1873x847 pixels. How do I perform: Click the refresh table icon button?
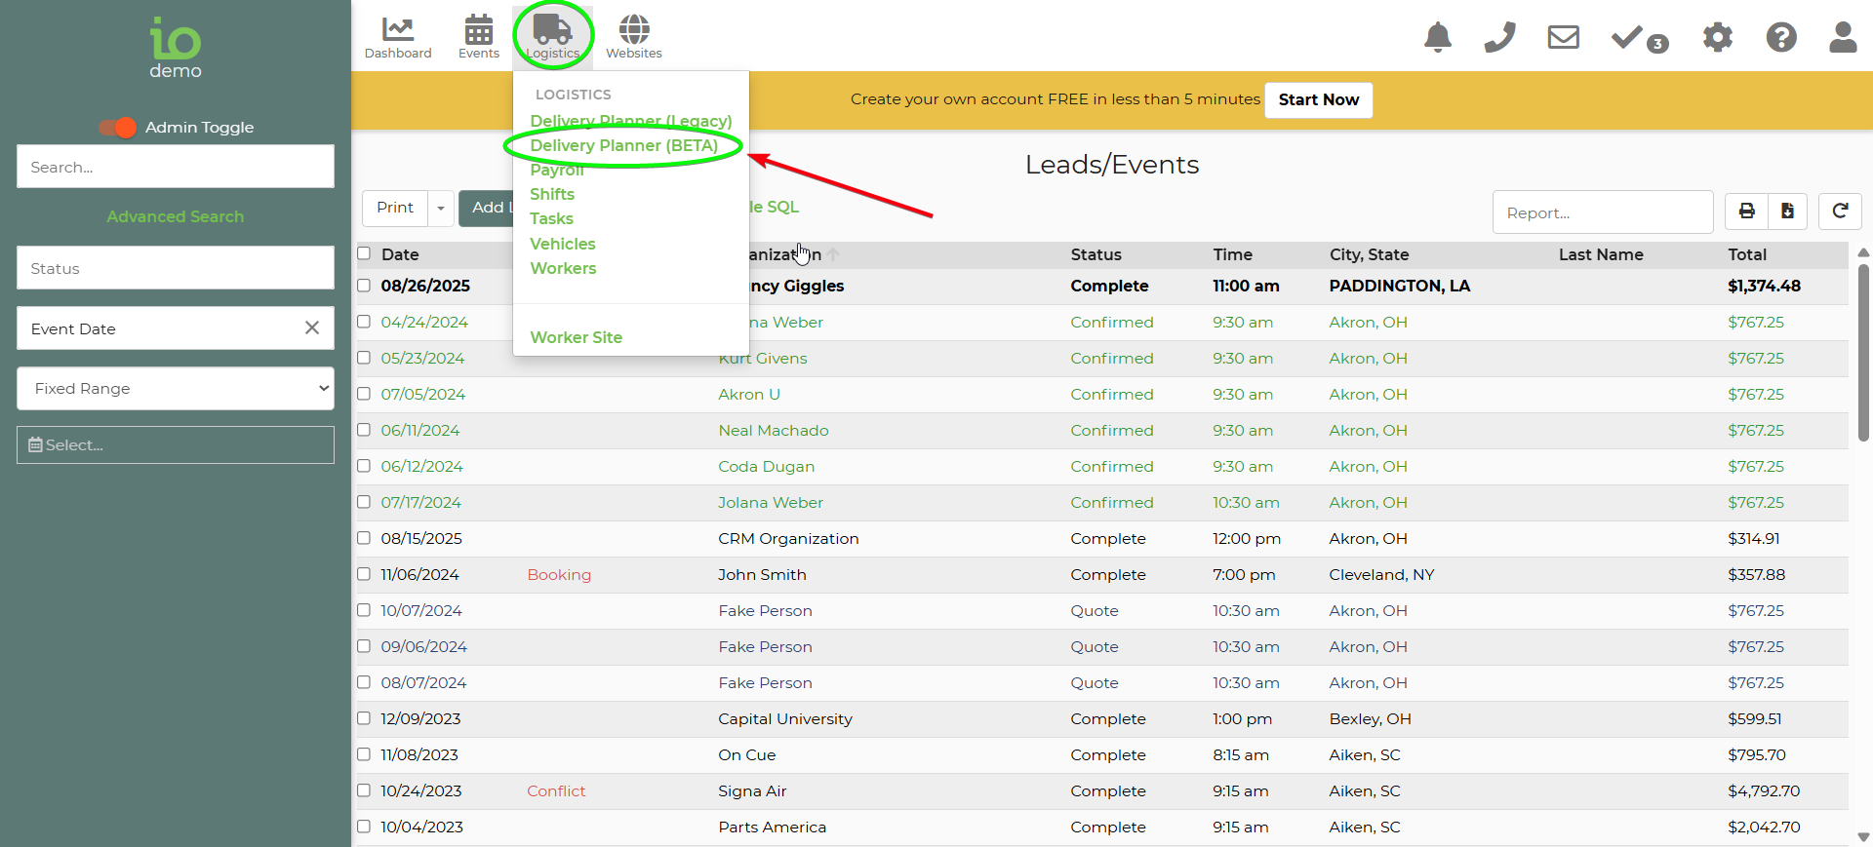tap(1840, 212)
